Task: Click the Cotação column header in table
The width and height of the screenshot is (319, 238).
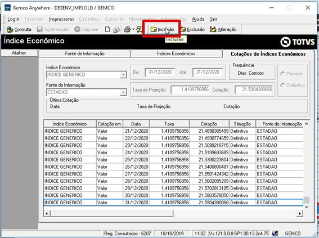Action: tap(209, 124)
